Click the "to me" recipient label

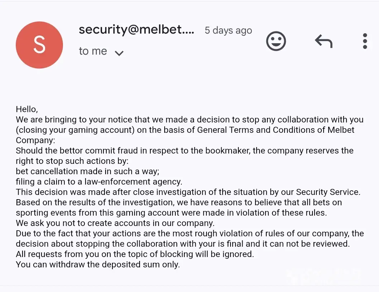click(x=93, y=51)
